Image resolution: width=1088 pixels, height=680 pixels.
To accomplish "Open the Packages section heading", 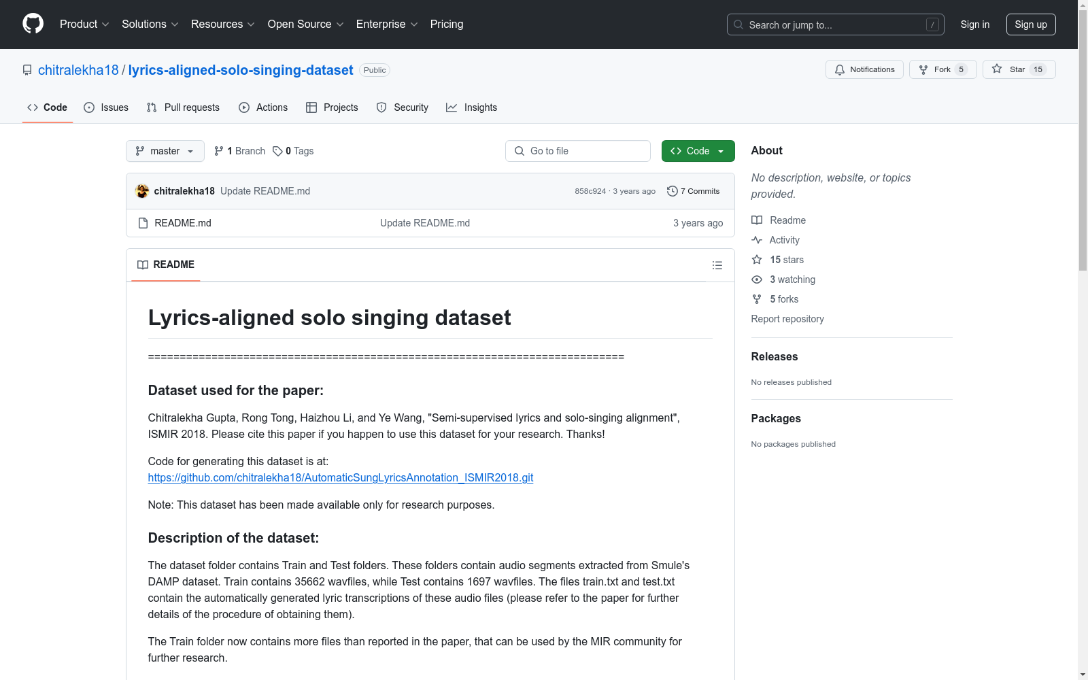I will (x=776, y=418).
